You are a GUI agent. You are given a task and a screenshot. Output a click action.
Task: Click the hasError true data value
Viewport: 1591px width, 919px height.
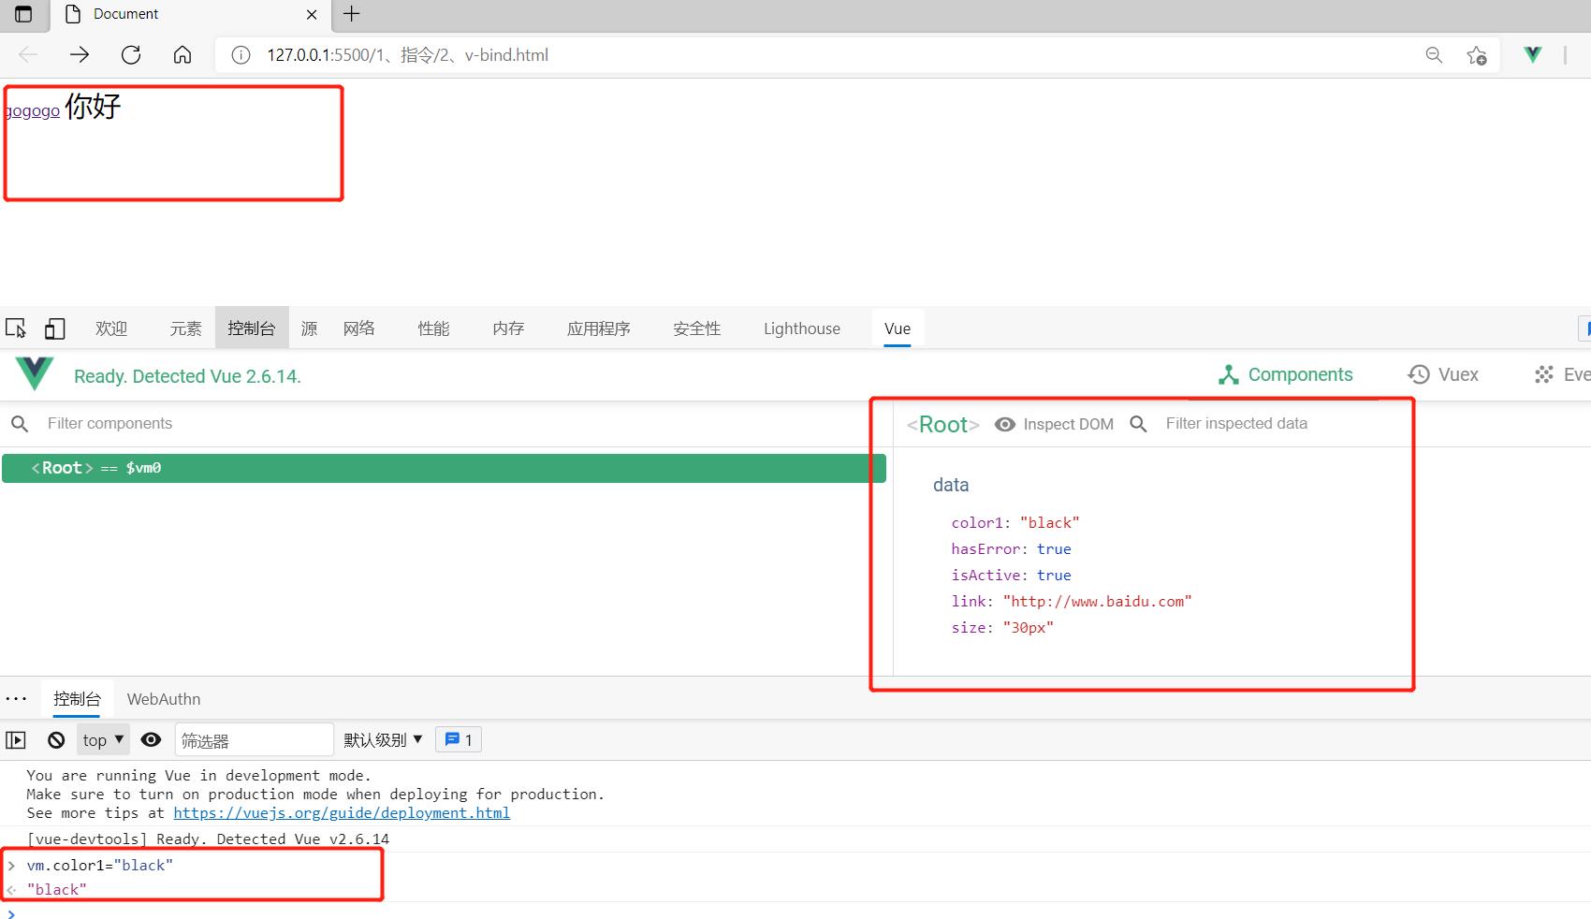point(1054,549)
